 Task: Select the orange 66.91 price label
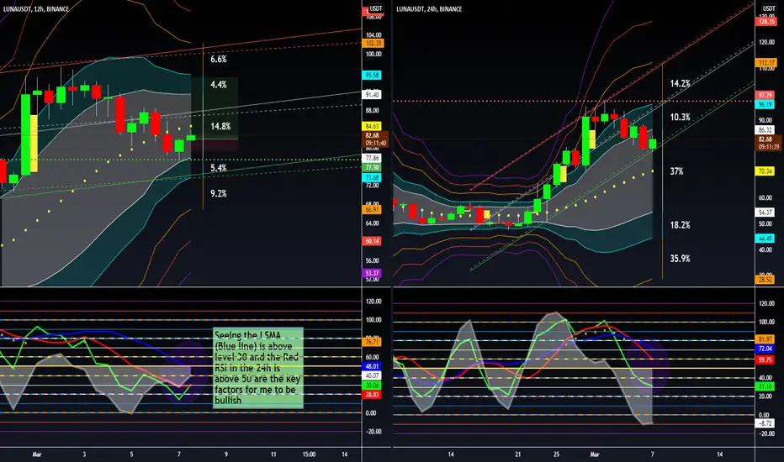(x=373, y=210)
